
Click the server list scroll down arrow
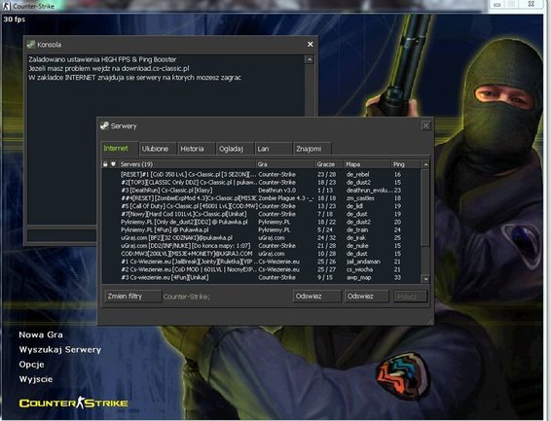coord(425,279)
